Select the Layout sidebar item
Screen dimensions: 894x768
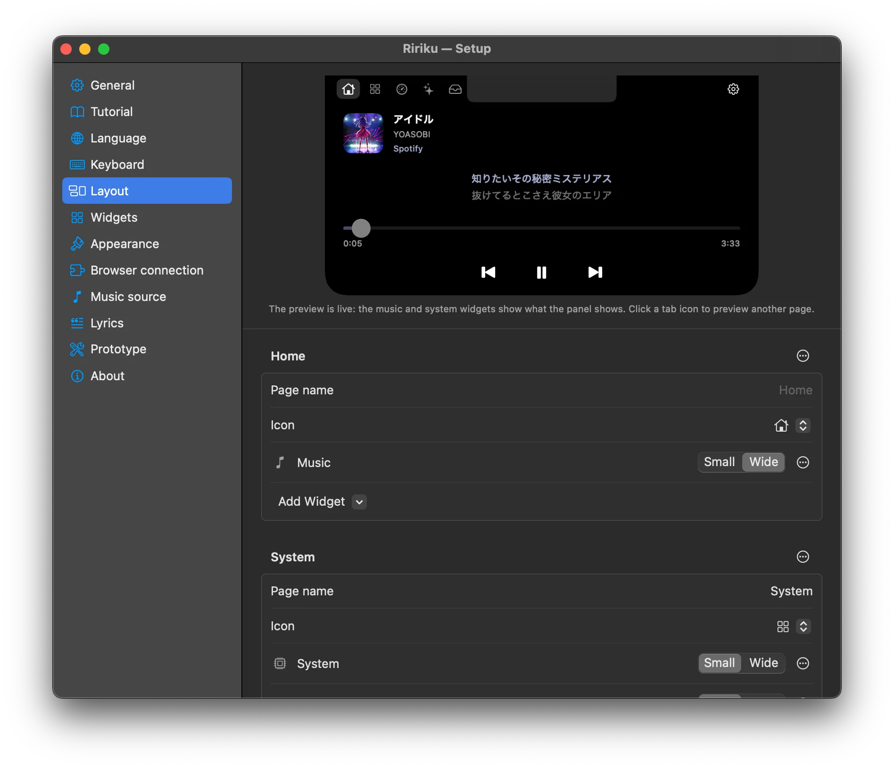coord(147,191)
